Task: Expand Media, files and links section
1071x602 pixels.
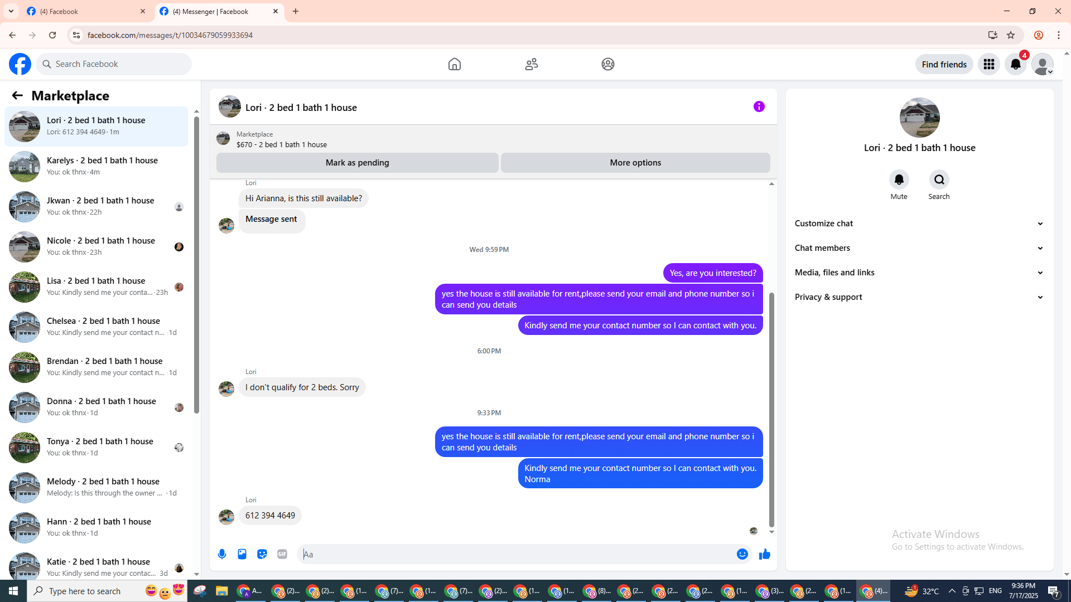Action: click(919, 273)
